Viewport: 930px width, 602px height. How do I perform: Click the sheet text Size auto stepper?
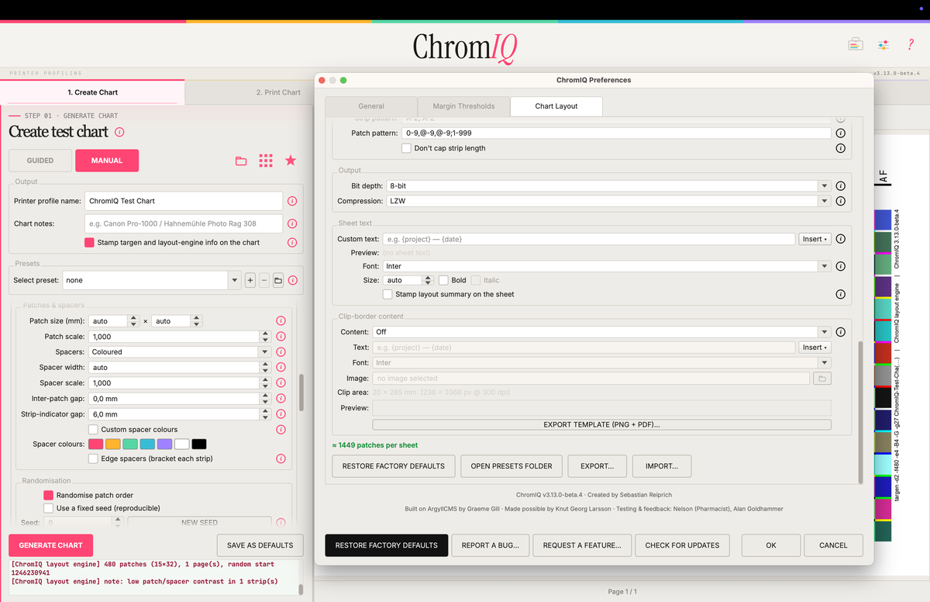coord(427,280)
